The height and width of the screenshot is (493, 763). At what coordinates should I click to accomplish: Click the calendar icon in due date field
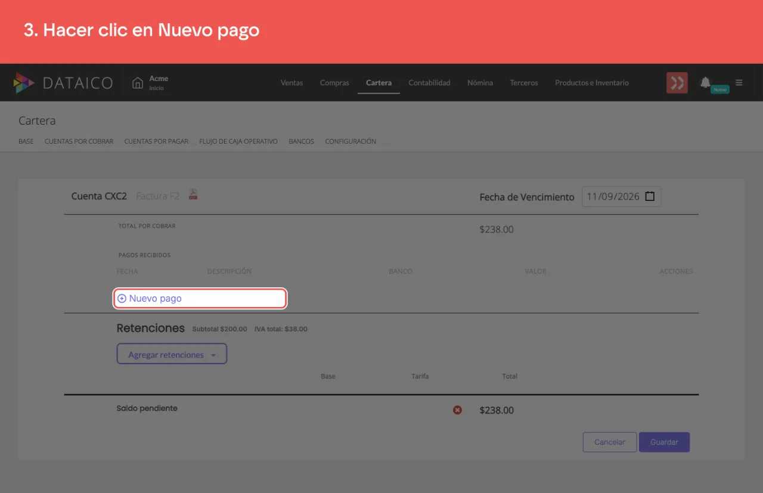(x=650, y=196)
